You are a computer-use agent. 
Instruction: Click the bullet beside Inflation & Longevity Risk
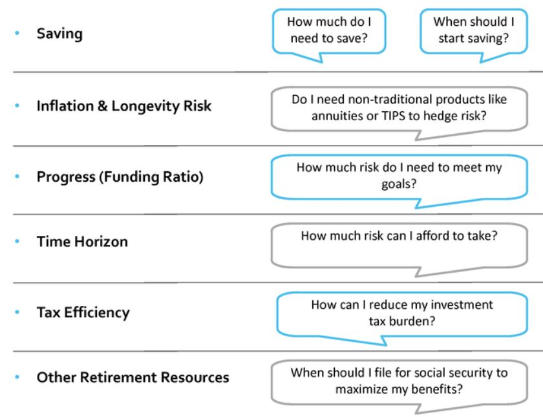[x=17, y=107]
